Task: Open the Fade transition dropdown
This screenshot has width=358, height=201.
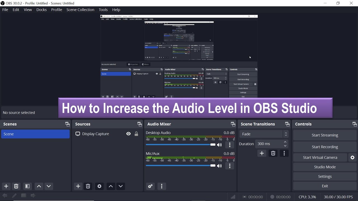Action: click(x=264, y=134)
